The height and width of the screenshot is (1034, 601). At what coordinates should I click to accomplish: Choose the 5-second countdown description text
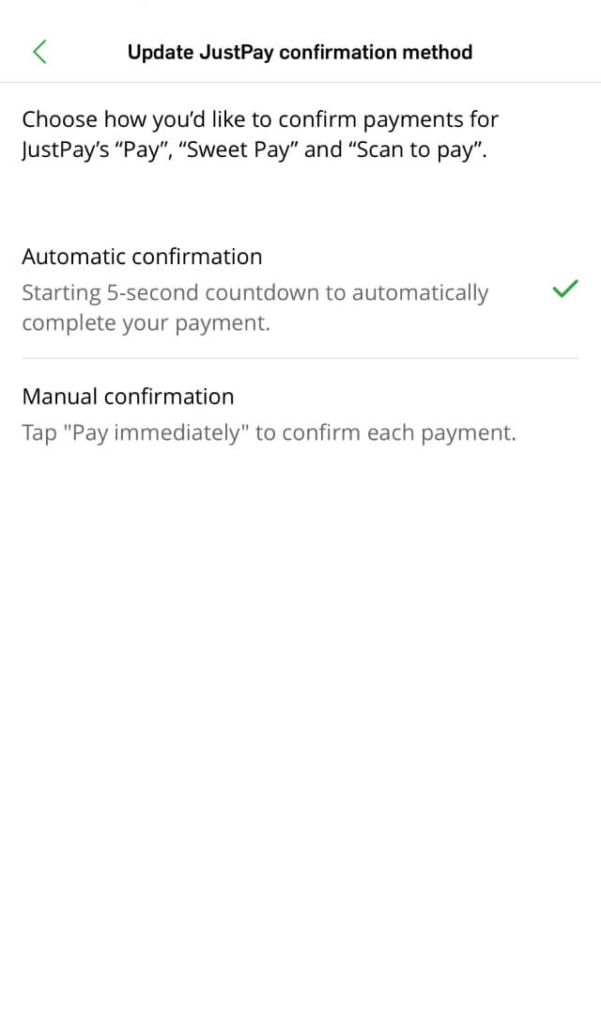coord(255,308)
